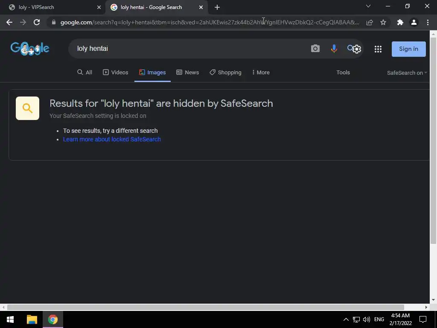
Task: Open the Google apps grid
Action: click(378, 49)
